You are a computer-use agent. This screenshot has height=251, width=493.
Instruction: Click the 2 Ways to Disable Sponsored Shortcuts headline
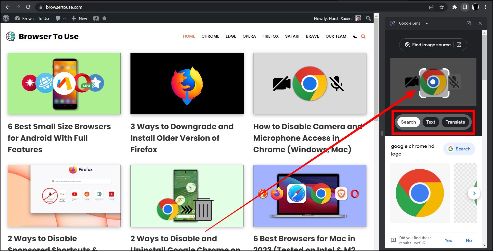click(53, 243)
